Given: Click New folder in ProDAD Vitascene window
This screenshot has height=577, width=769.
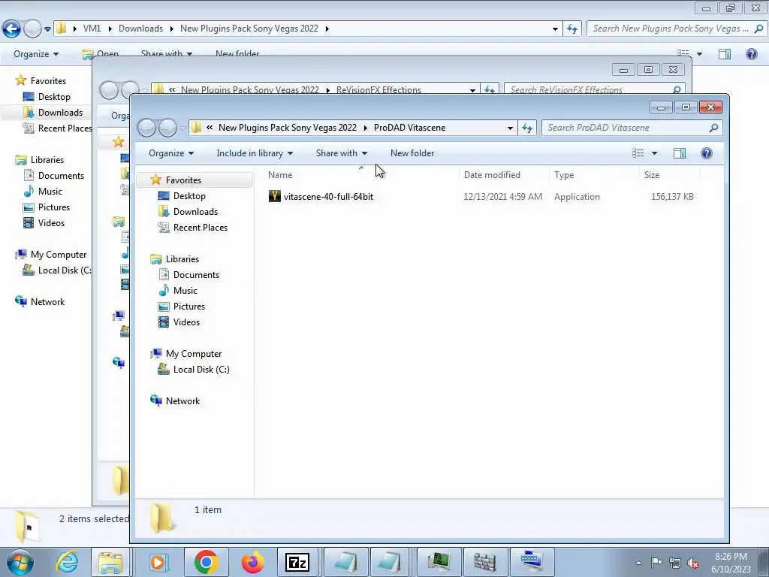Looking at the screenshot, I should 412,153.
